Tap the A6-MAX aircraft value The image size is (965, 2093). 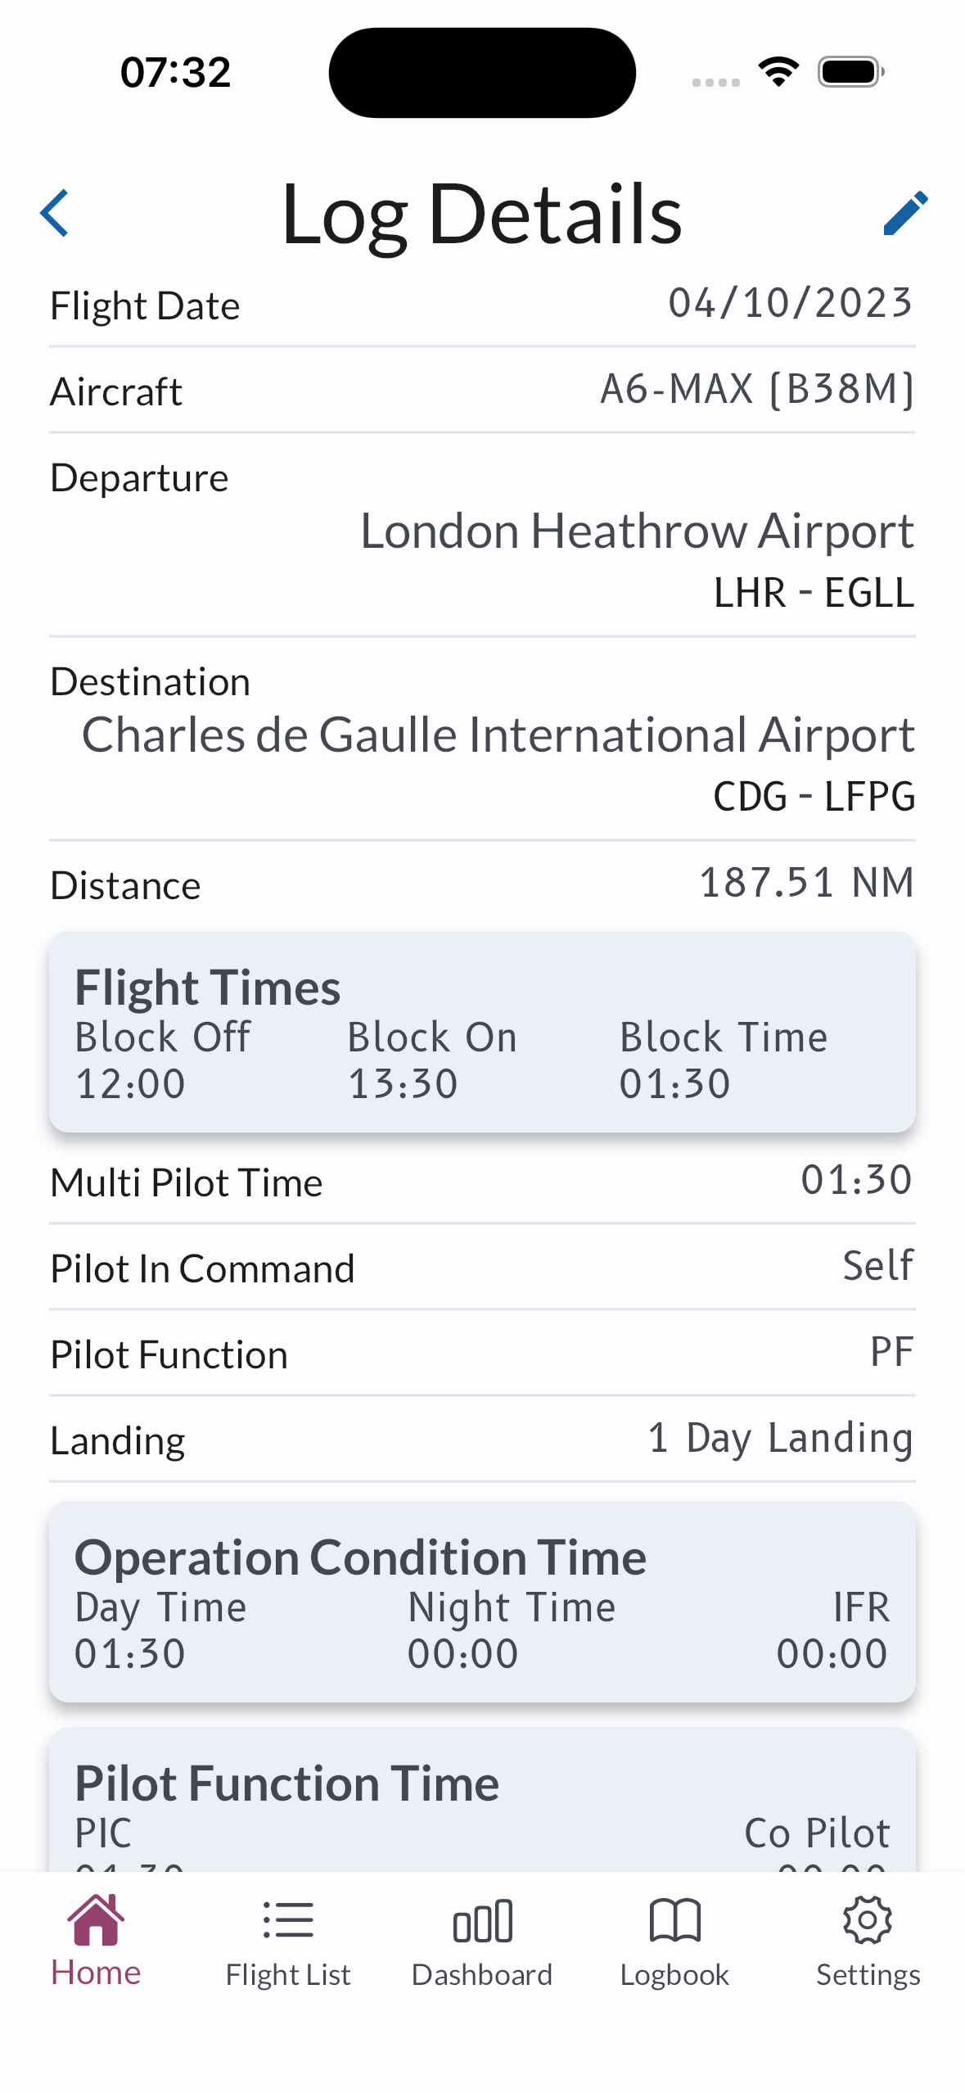pos(757,390)
